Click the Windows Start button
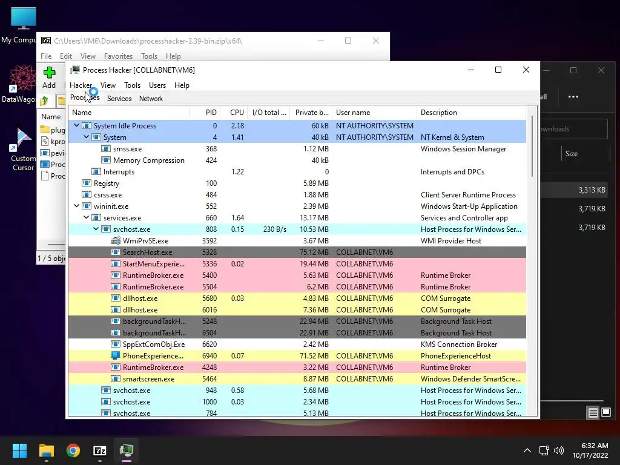 tap(19, 450)
